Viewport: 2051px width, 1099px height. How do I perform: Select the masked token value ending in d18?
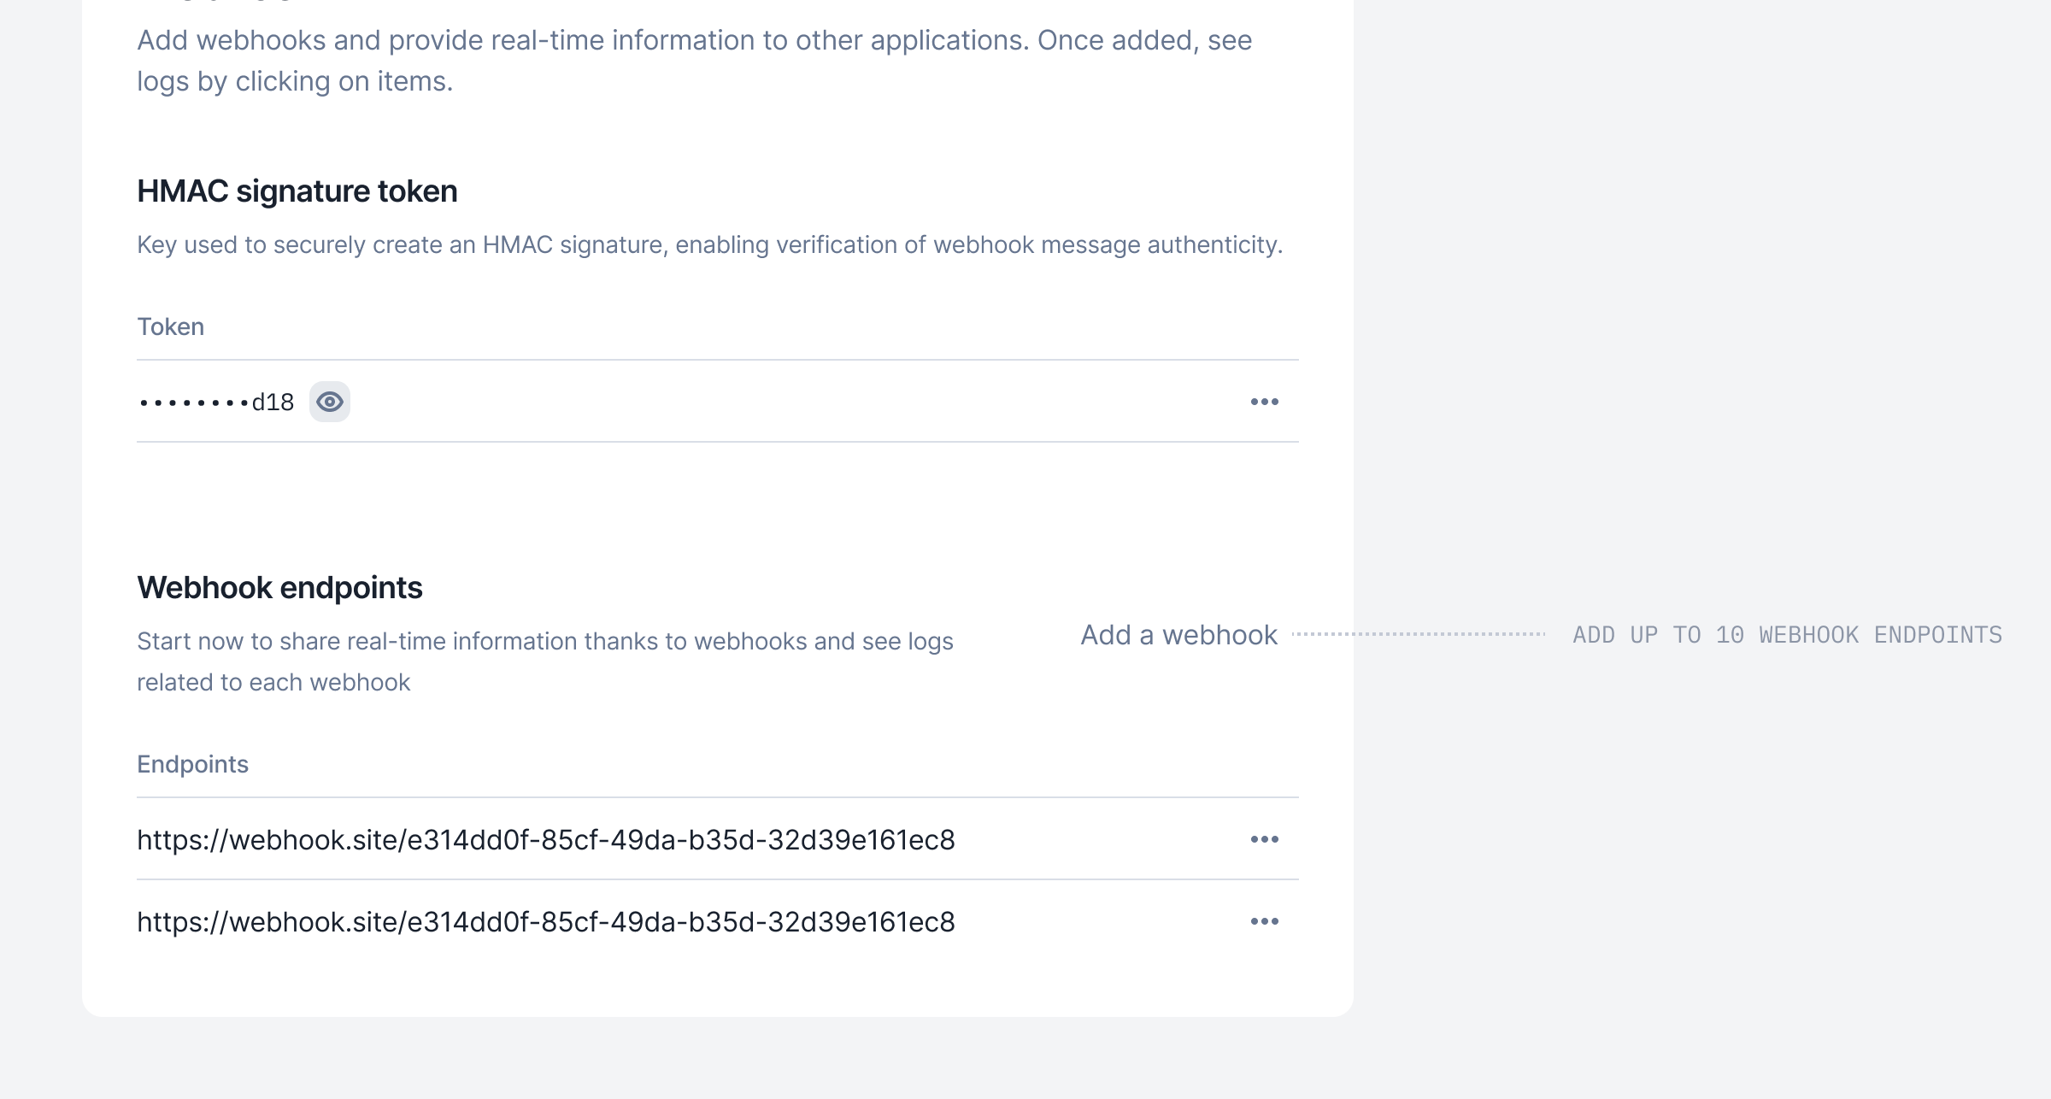click(216, 403)
